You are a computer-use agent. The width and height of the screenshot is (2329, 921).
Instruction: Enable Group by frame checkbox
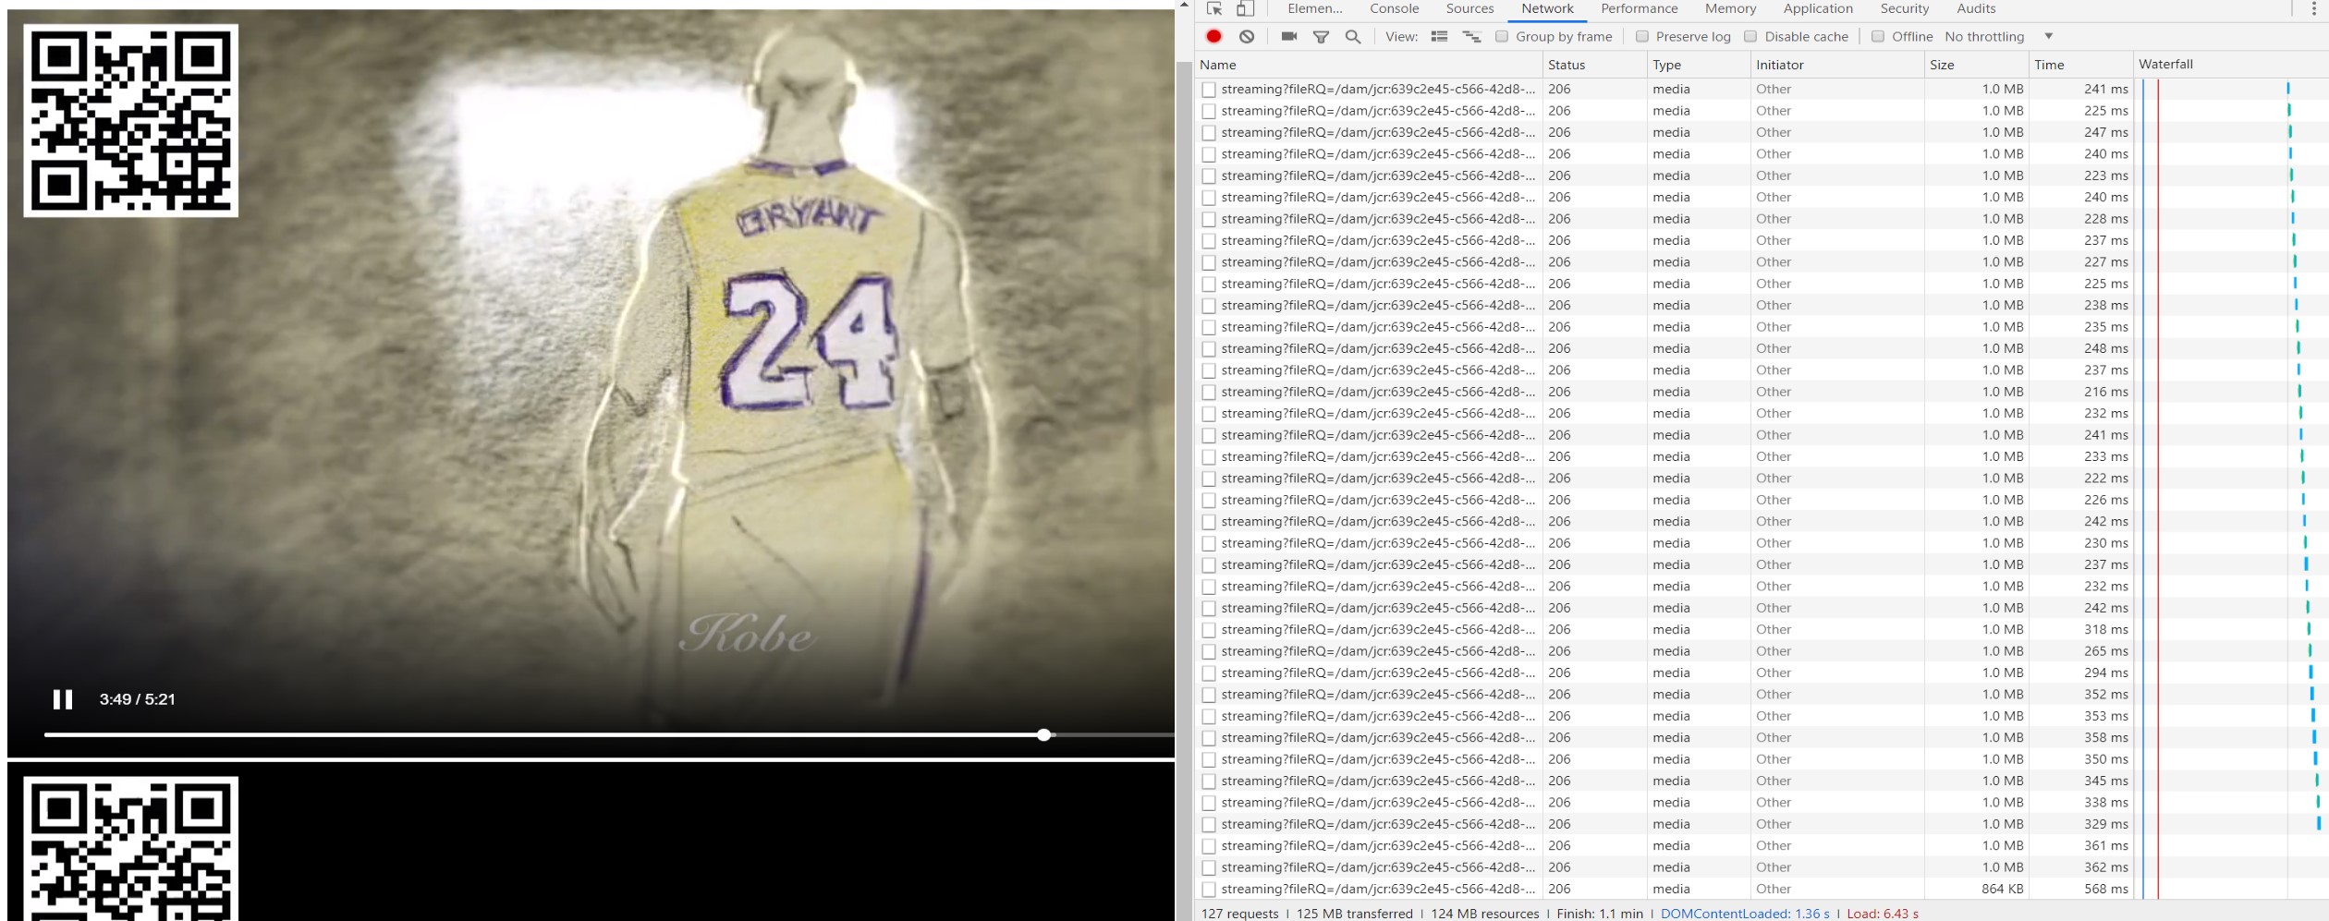click(x=1502, y=36)
